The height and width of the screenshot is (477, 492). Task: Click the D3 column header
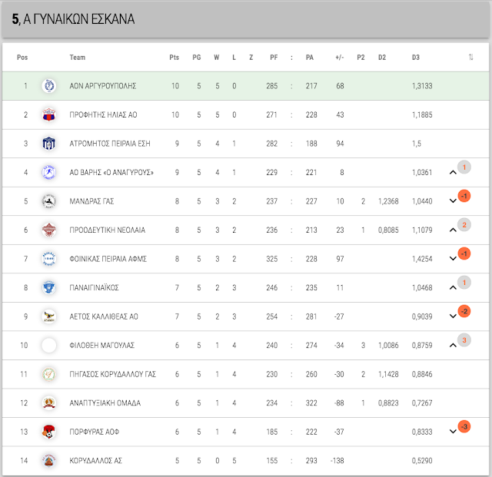415,58
